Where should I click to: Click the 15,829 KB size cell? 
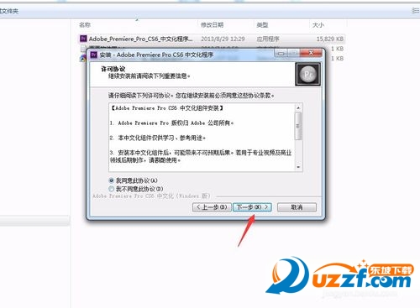[330, 39]
